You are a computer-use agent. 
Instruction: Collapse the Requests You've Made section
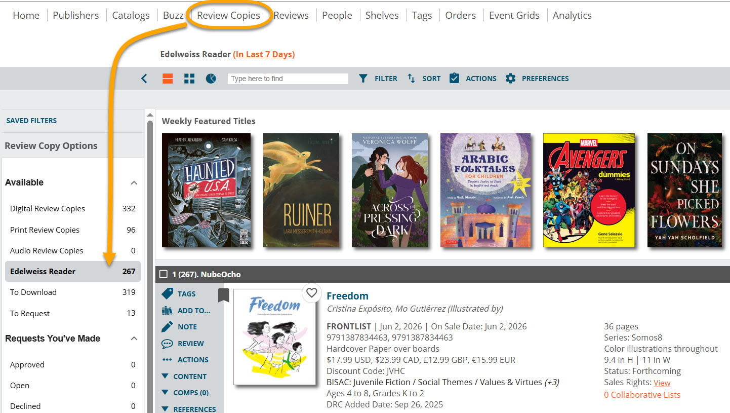[134, 339]
